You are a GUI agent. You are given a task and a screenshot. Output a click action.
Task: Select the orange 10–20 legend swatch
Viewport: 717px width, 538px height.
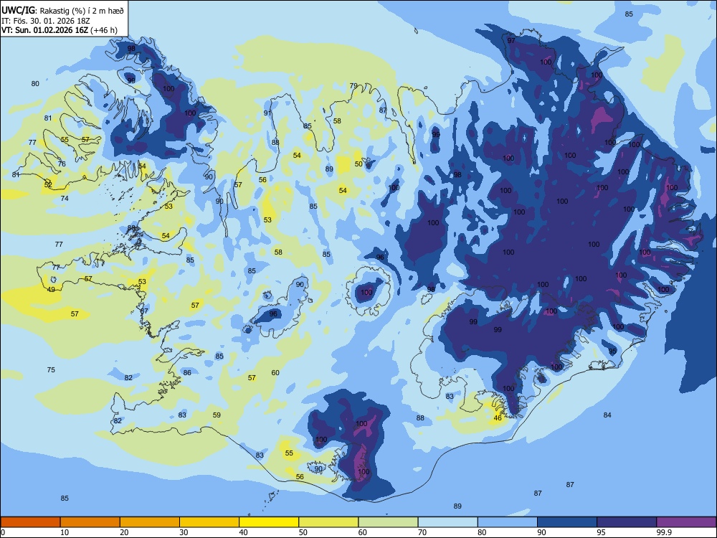(x=90, y=522)
